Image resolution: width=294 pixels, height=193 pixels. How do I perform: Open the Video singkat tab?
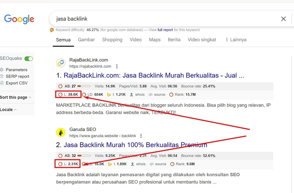click(202, 40)
